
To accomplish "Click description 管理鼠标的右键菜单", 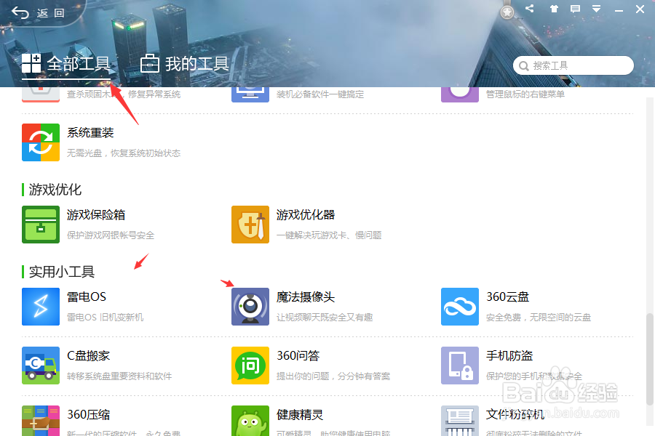I will pos(525,94).
